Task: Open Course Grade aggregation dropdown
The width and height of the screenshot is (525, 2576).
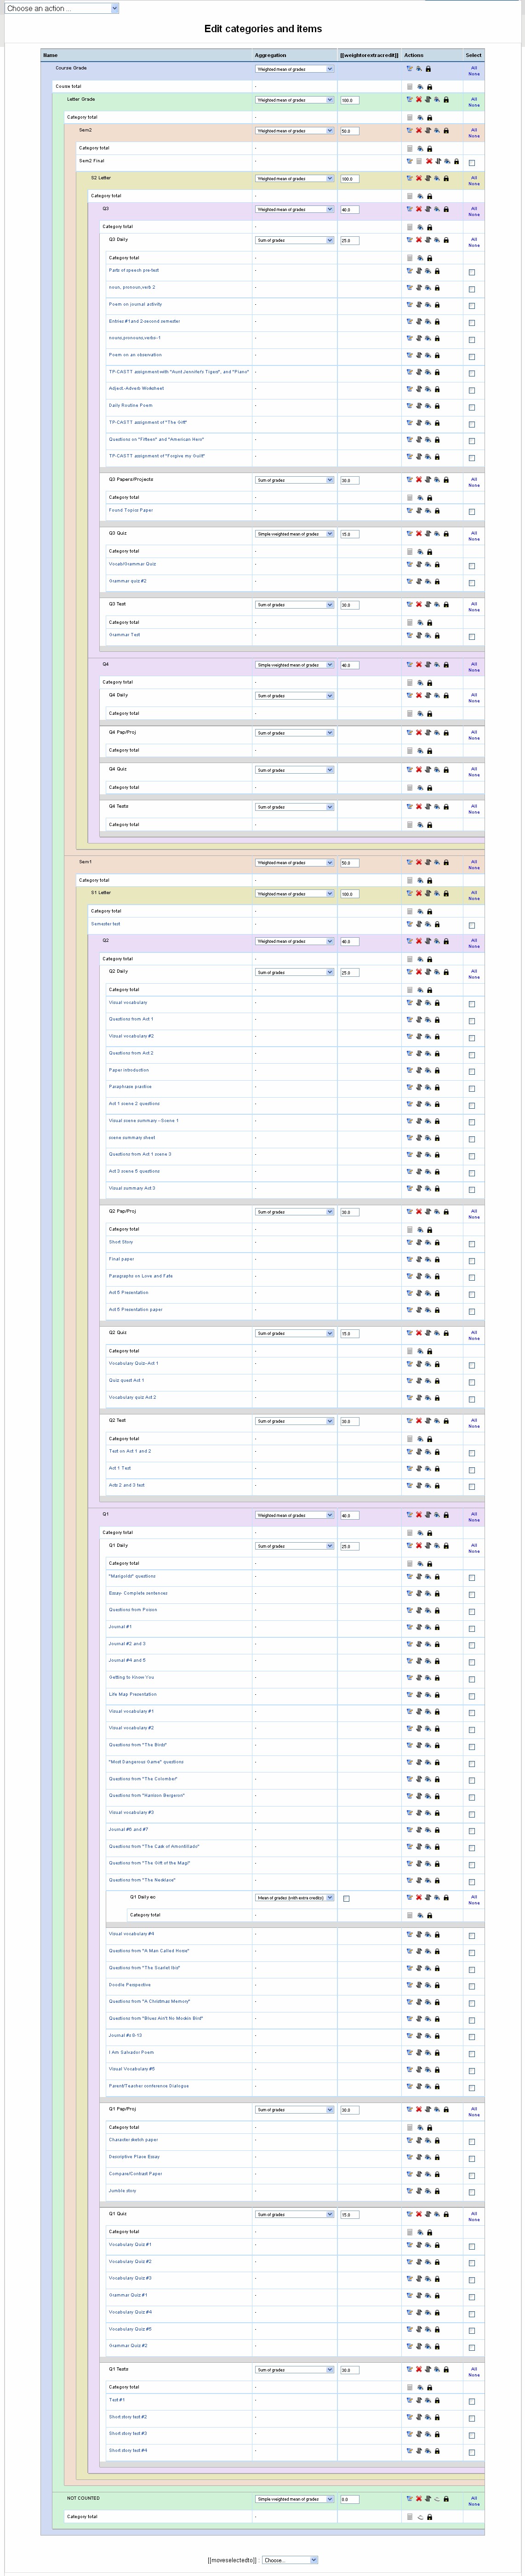Action: (x=294, y=69)
